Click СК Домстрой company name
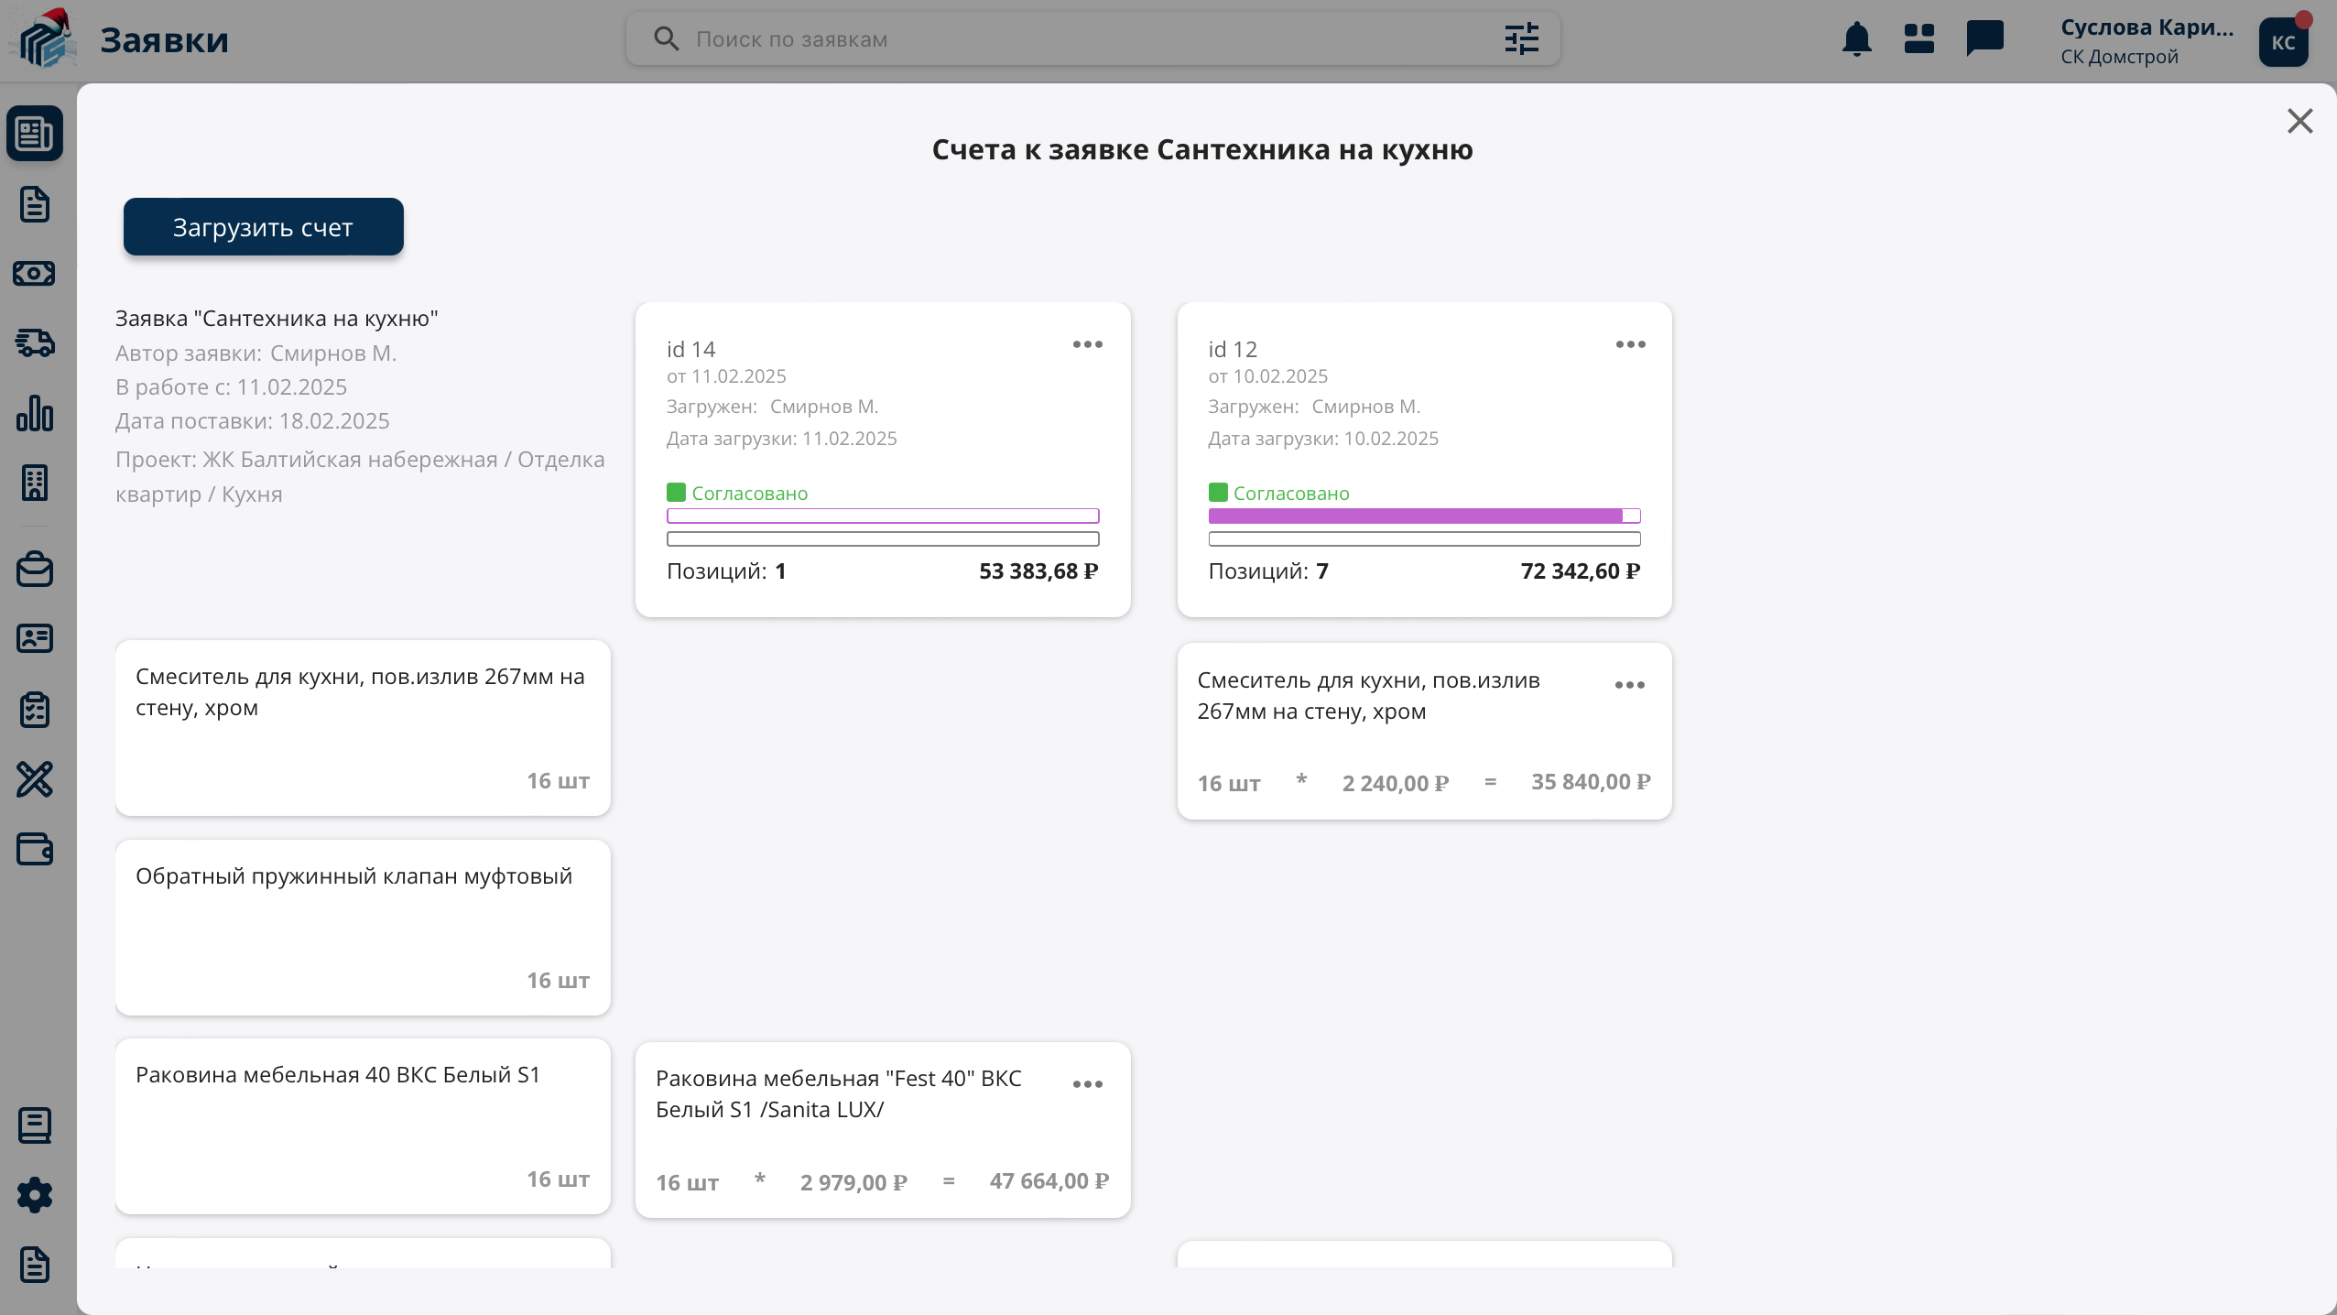 point(2119,57)
